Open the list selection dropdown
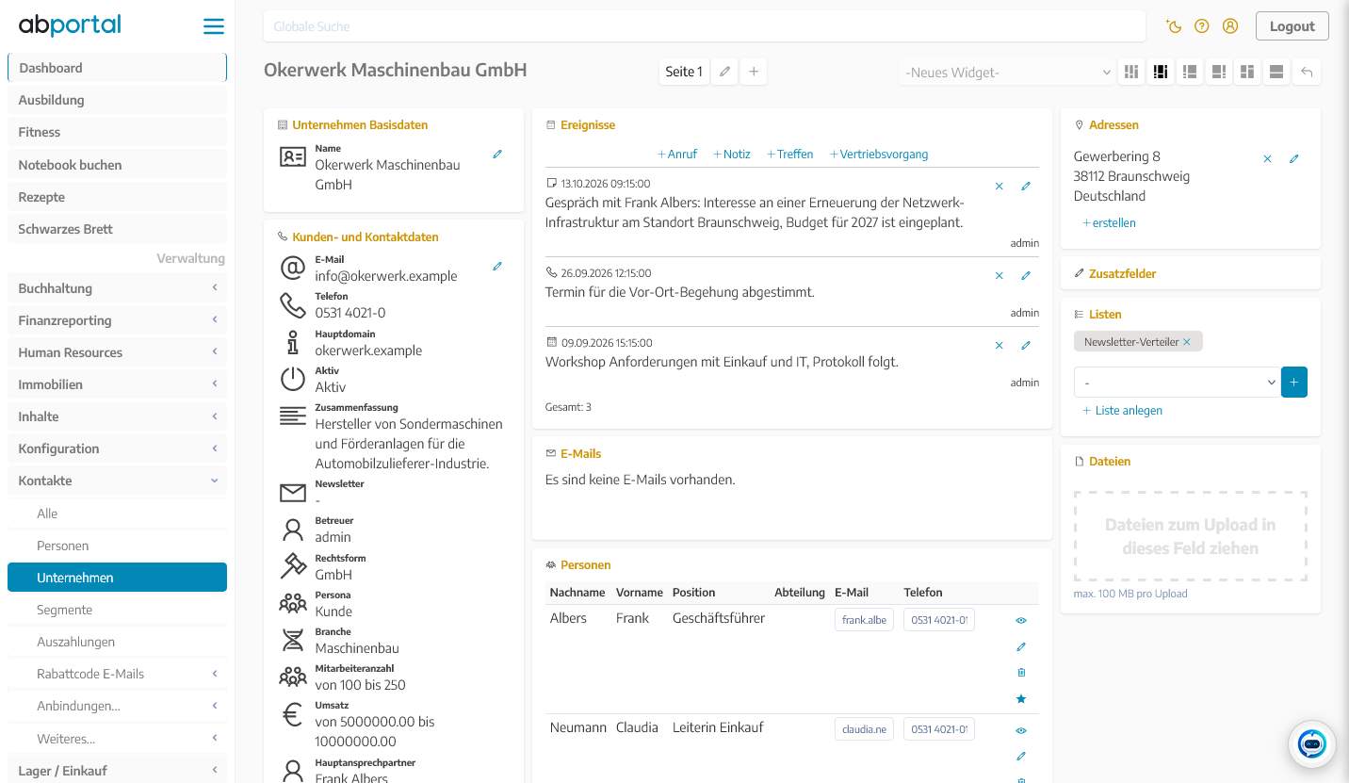 point(1177,383)
